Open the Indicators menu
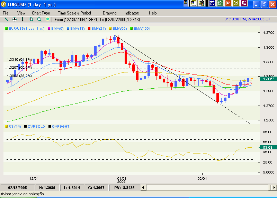Viewport: 277px width, 198px height. click(132, 13)
